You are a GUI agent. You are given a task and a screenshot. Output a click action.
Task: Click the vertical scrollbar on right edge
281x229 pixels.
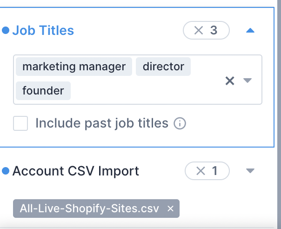click(x=279, y=114)
